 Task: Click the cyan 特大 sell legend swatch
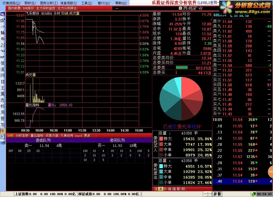coord(161,166)
